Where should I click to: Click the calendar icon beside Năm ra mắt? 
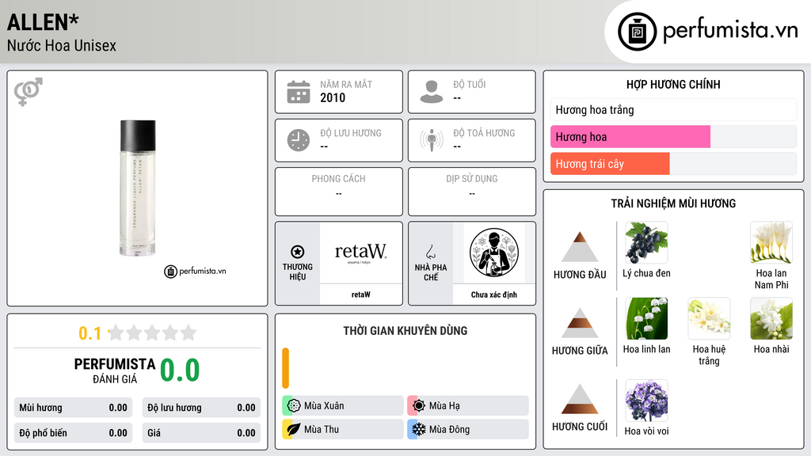(x=299, y=92)
